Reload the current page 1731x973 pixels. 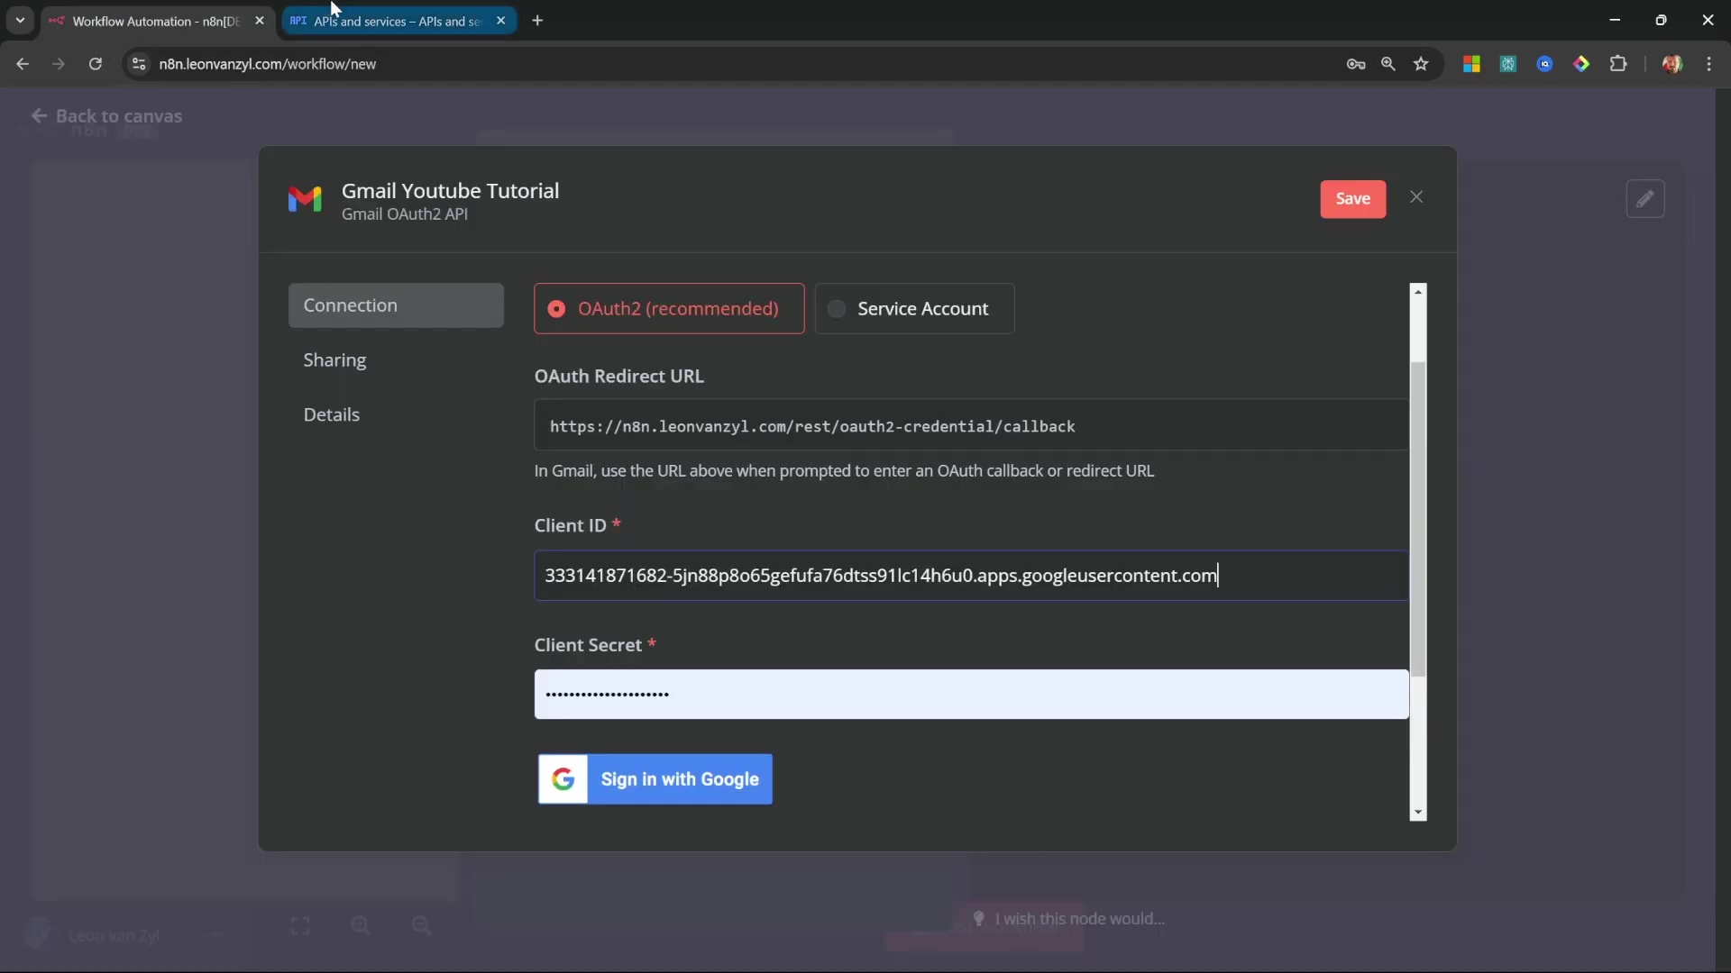(95, 64)
